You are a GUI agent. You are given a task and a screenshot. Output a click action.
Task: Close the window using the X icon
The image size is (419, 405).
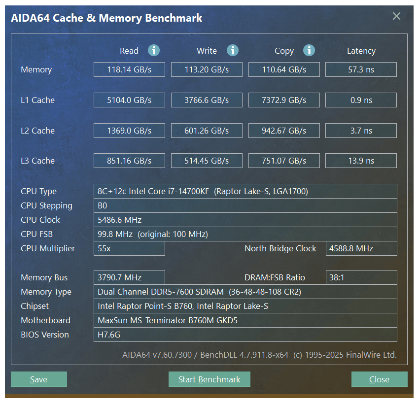(x=396, y=16)
